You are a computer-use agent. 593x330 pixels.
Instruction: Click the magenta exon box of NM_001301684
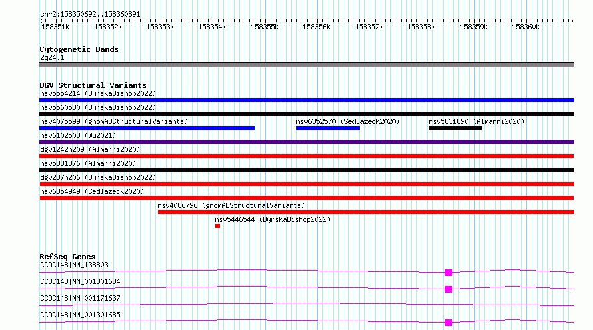coord(448,289)
